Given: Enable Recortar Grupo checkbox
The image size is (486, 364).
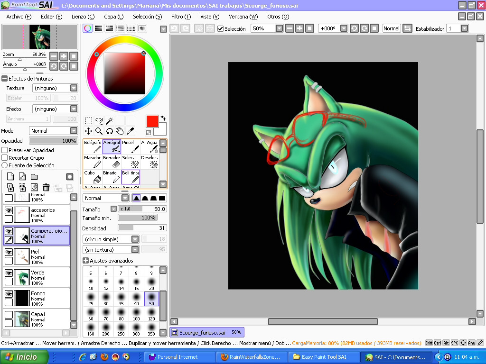Looking at the screenshot, I should coord(5,158).
